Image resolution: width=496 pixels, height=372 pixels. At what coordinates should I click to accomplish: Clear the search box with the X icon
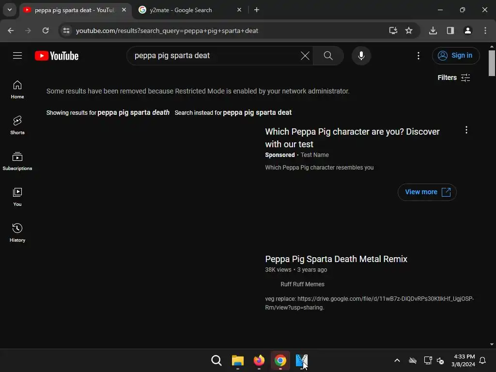point(305,56)
